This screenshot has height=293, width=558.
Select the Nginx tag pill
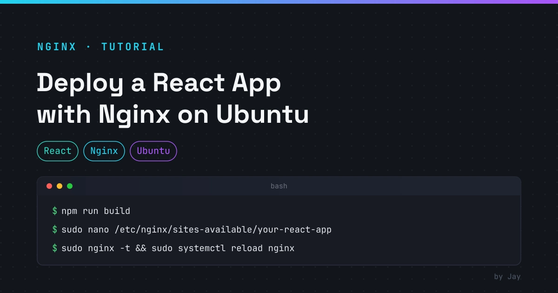(x=104, y=151)
